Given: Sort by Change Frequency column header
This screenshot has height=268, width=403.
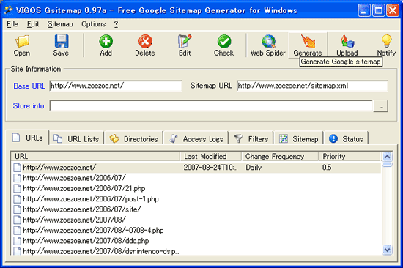Looking at the screenshot, I should tap(281, 156).
